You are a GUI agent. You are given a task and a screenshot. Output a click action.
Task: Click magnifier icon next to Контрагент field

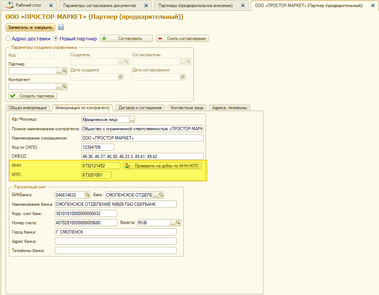pyautogui.click(x=64, y=86)
